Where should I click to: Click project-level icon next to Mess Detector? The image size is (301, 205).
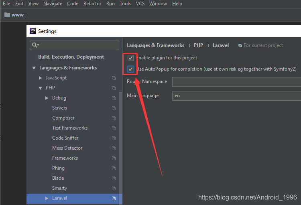[x=114, y=148]
